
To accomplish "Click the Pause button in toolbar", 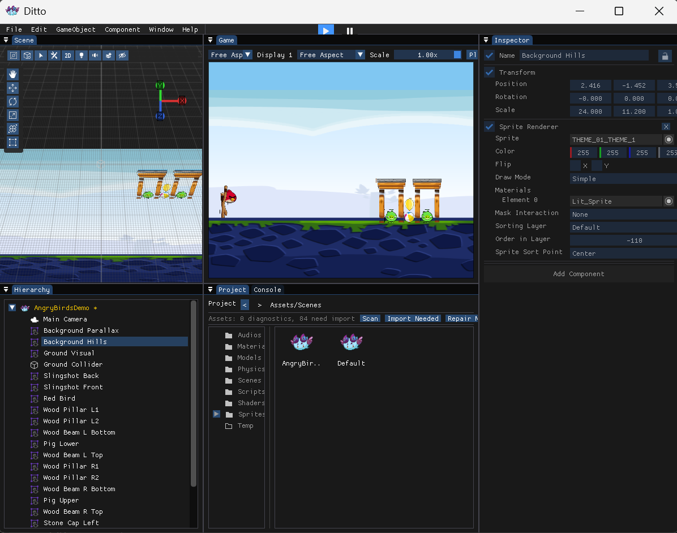I will (350, 30).
